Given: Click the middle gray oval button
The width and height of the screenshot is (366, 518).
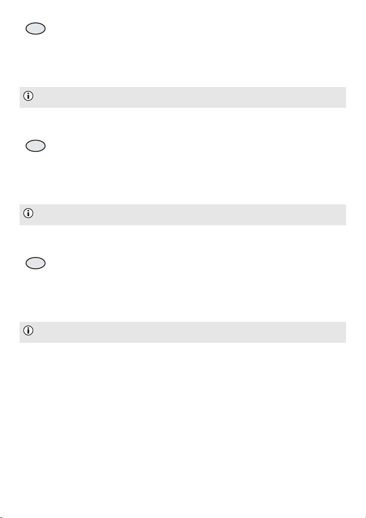Looking at the screenshot, I should point(35,146).
